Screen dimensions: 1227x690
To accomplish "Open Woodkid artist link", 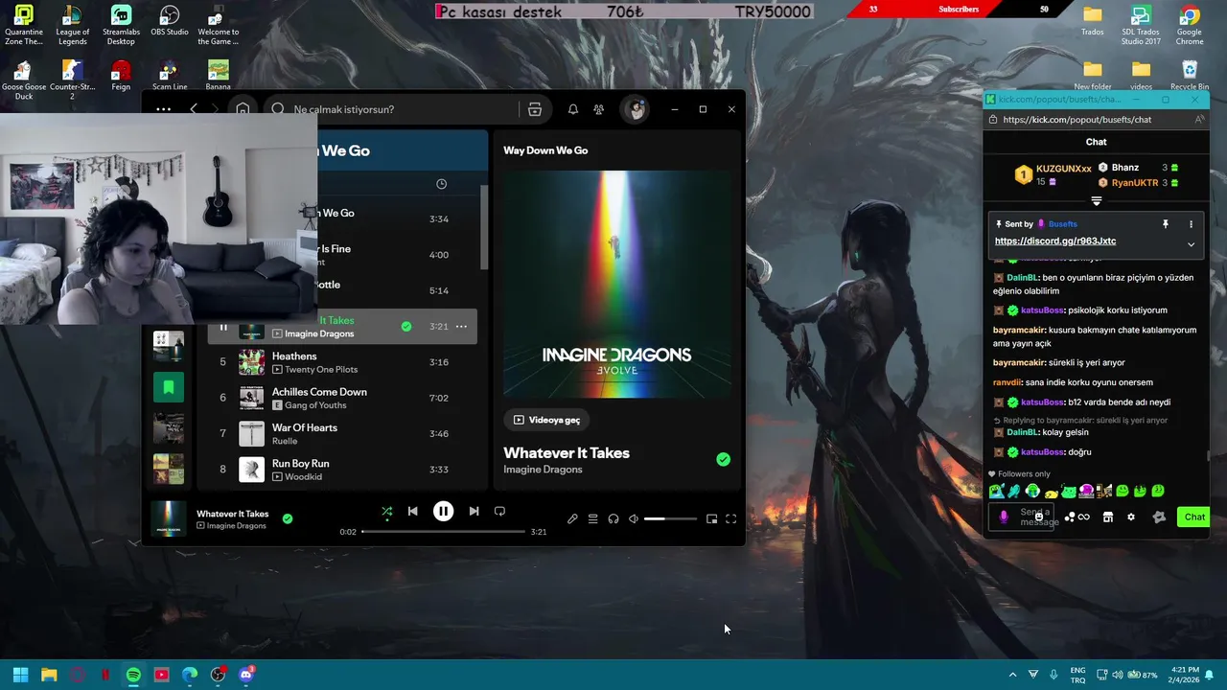I will [303, 477].
